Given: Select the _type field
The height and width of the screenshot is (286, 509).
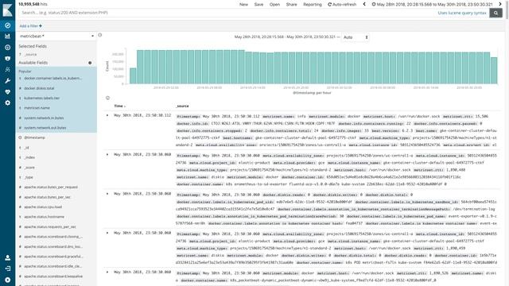Looking at the screenshot, I should 29,177.
